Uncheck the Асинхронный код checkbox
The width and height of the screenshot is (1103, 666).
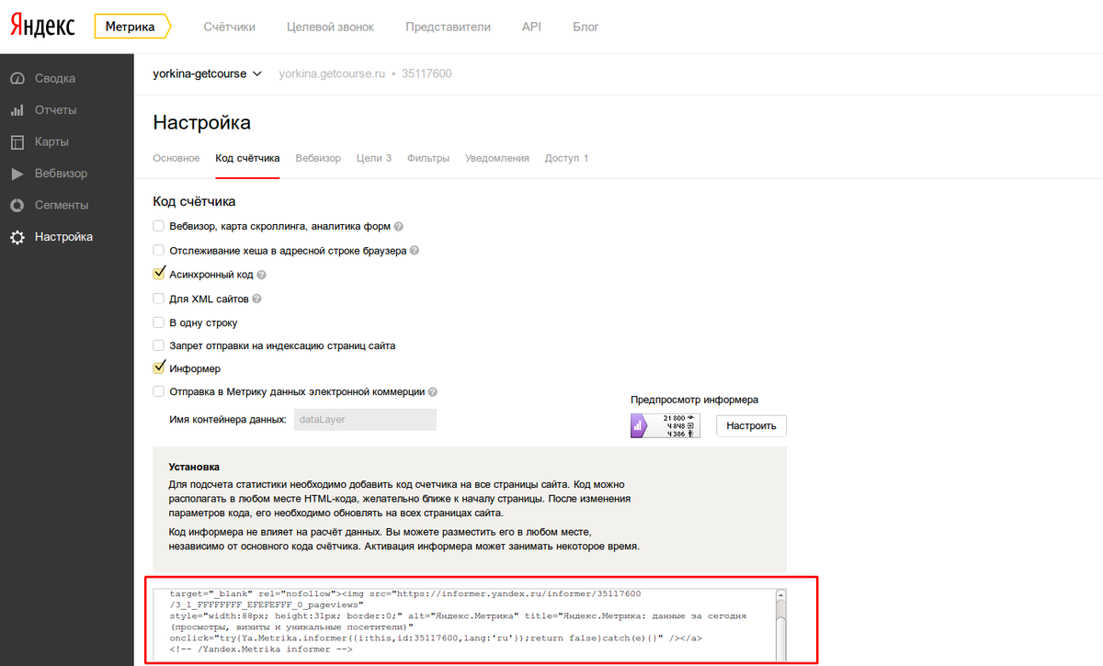click(x=159, y=274)
